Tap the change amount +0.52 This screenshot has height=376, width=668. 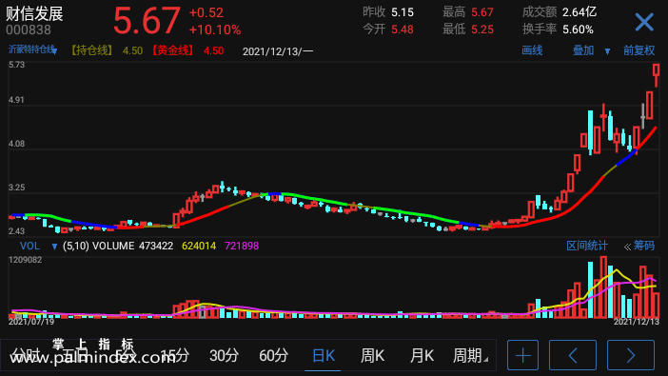206,12
